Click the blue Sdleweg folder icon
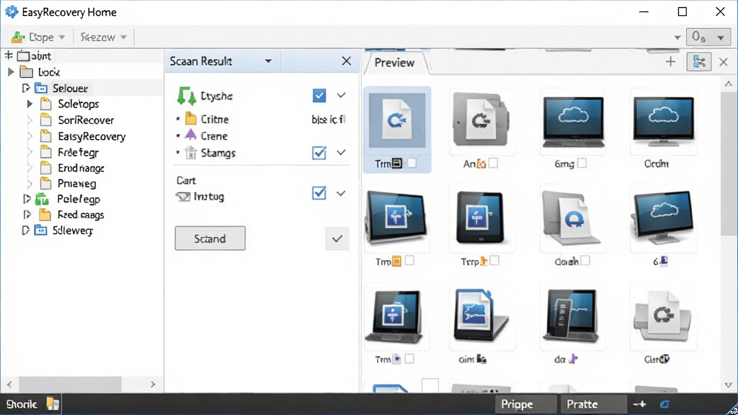 (41, 231)
